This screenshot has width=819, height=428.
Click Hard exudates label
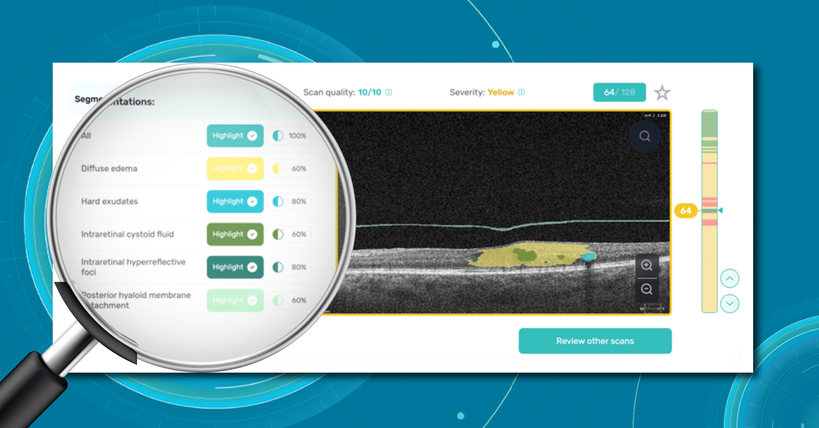[110, 201]
